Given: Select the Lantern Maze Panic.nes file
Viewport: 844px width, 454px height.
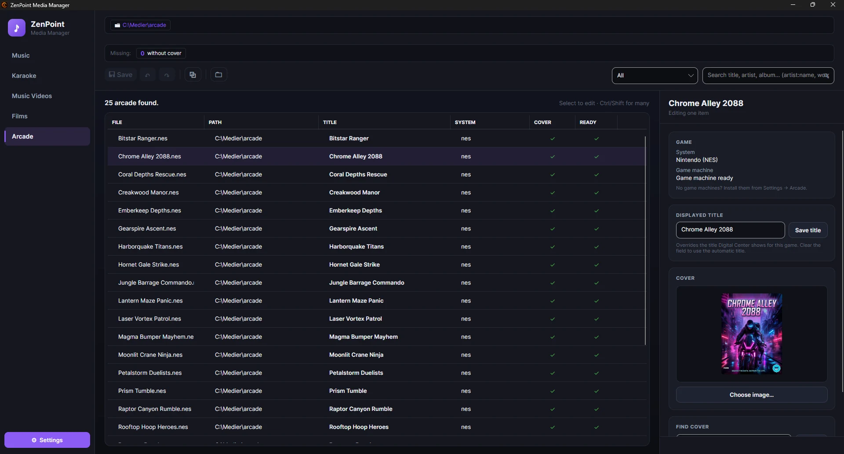Looking at the screenshot, I should (x=150, y=301).
